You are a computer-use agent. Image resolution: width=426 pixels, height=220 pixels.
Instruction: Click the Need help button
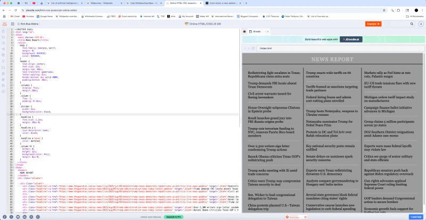416,217
